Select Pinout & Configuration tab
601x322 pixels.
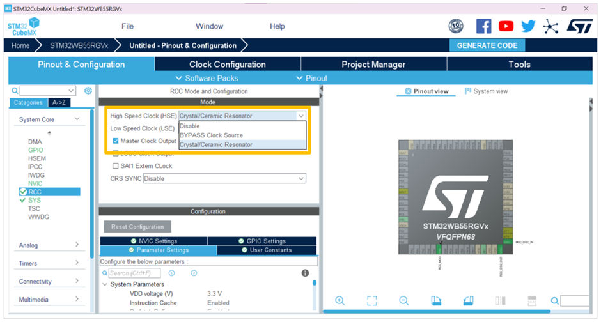(81, 65)
